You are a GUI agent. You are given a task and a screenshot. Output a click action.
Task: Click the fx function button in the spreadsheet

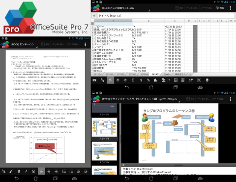94,16
